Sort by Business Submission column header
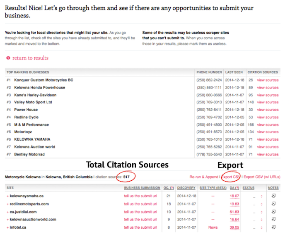 click(142, 188)
